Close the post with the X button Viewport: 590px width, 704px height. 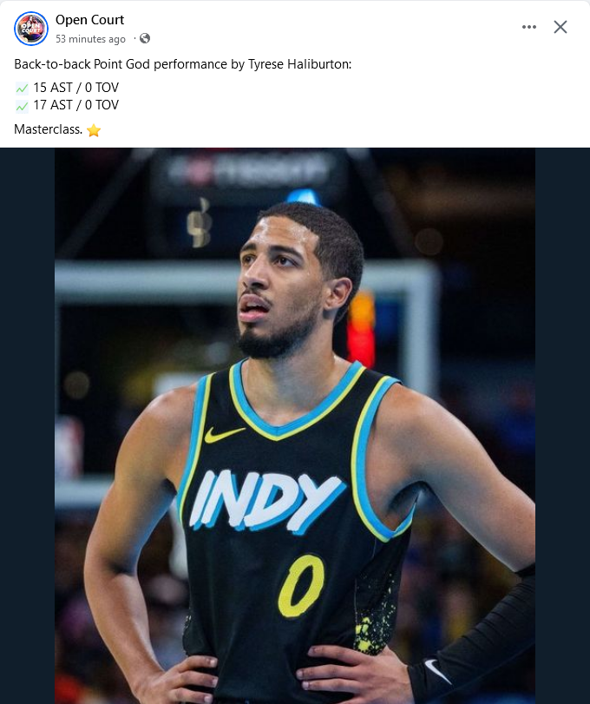coord(560,27)
